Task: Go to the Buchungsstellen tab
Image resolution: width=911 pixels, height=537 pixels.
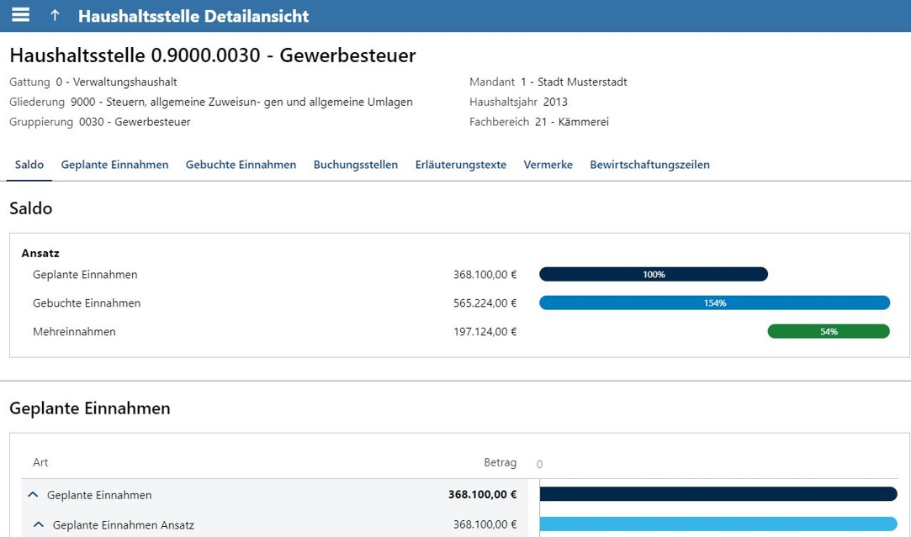Action: click(x=355, y=165)
